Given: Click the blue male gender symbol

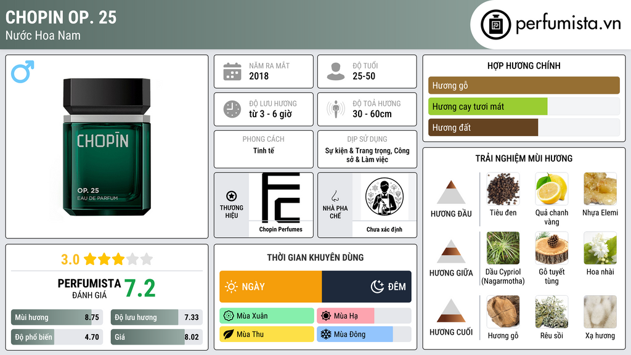Looking at the screenshot, I should click(23, 71).
